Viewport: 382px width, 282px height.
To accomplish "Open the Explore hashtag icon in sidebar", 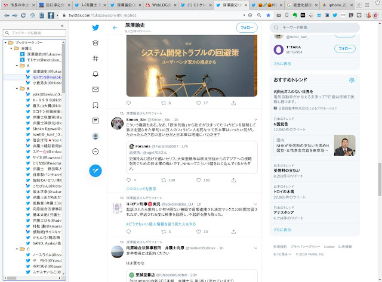I will pos(95,58).
